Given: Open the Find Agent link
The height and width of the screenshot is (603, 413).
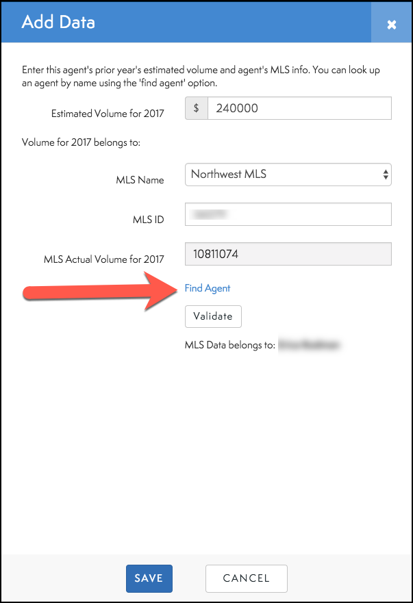Looking at the screenshot, I should (208, 288).
